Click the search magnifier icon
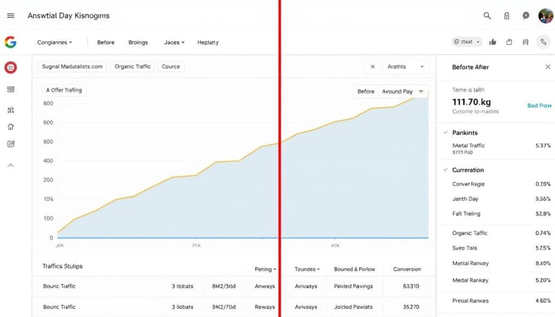The image size is (555, 317). click(x=487, y=16)
